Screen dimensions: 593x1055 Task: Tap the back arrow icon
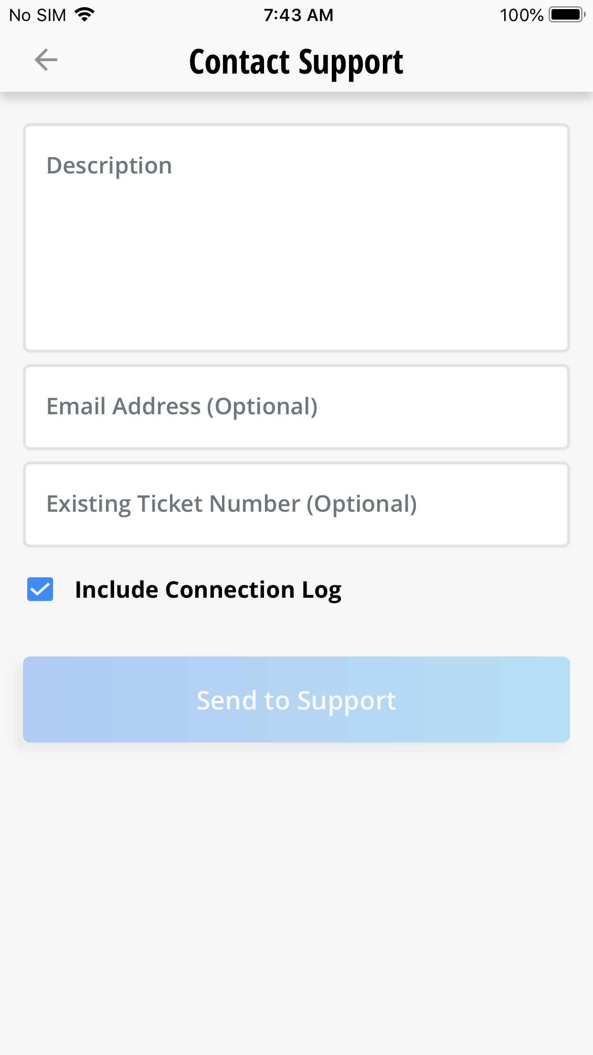46,60
